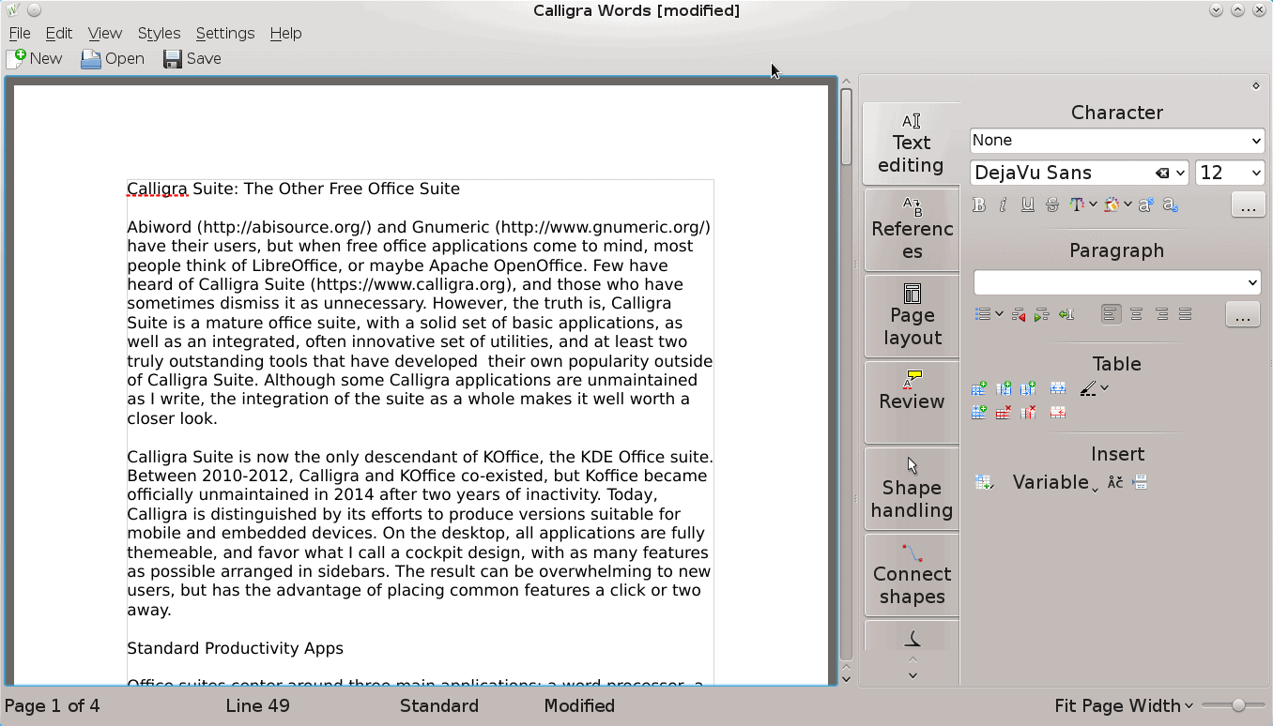Screen dimensions: 1273x726
Task: Select the table border drawing pen
Action: [x=1088, y=388]
